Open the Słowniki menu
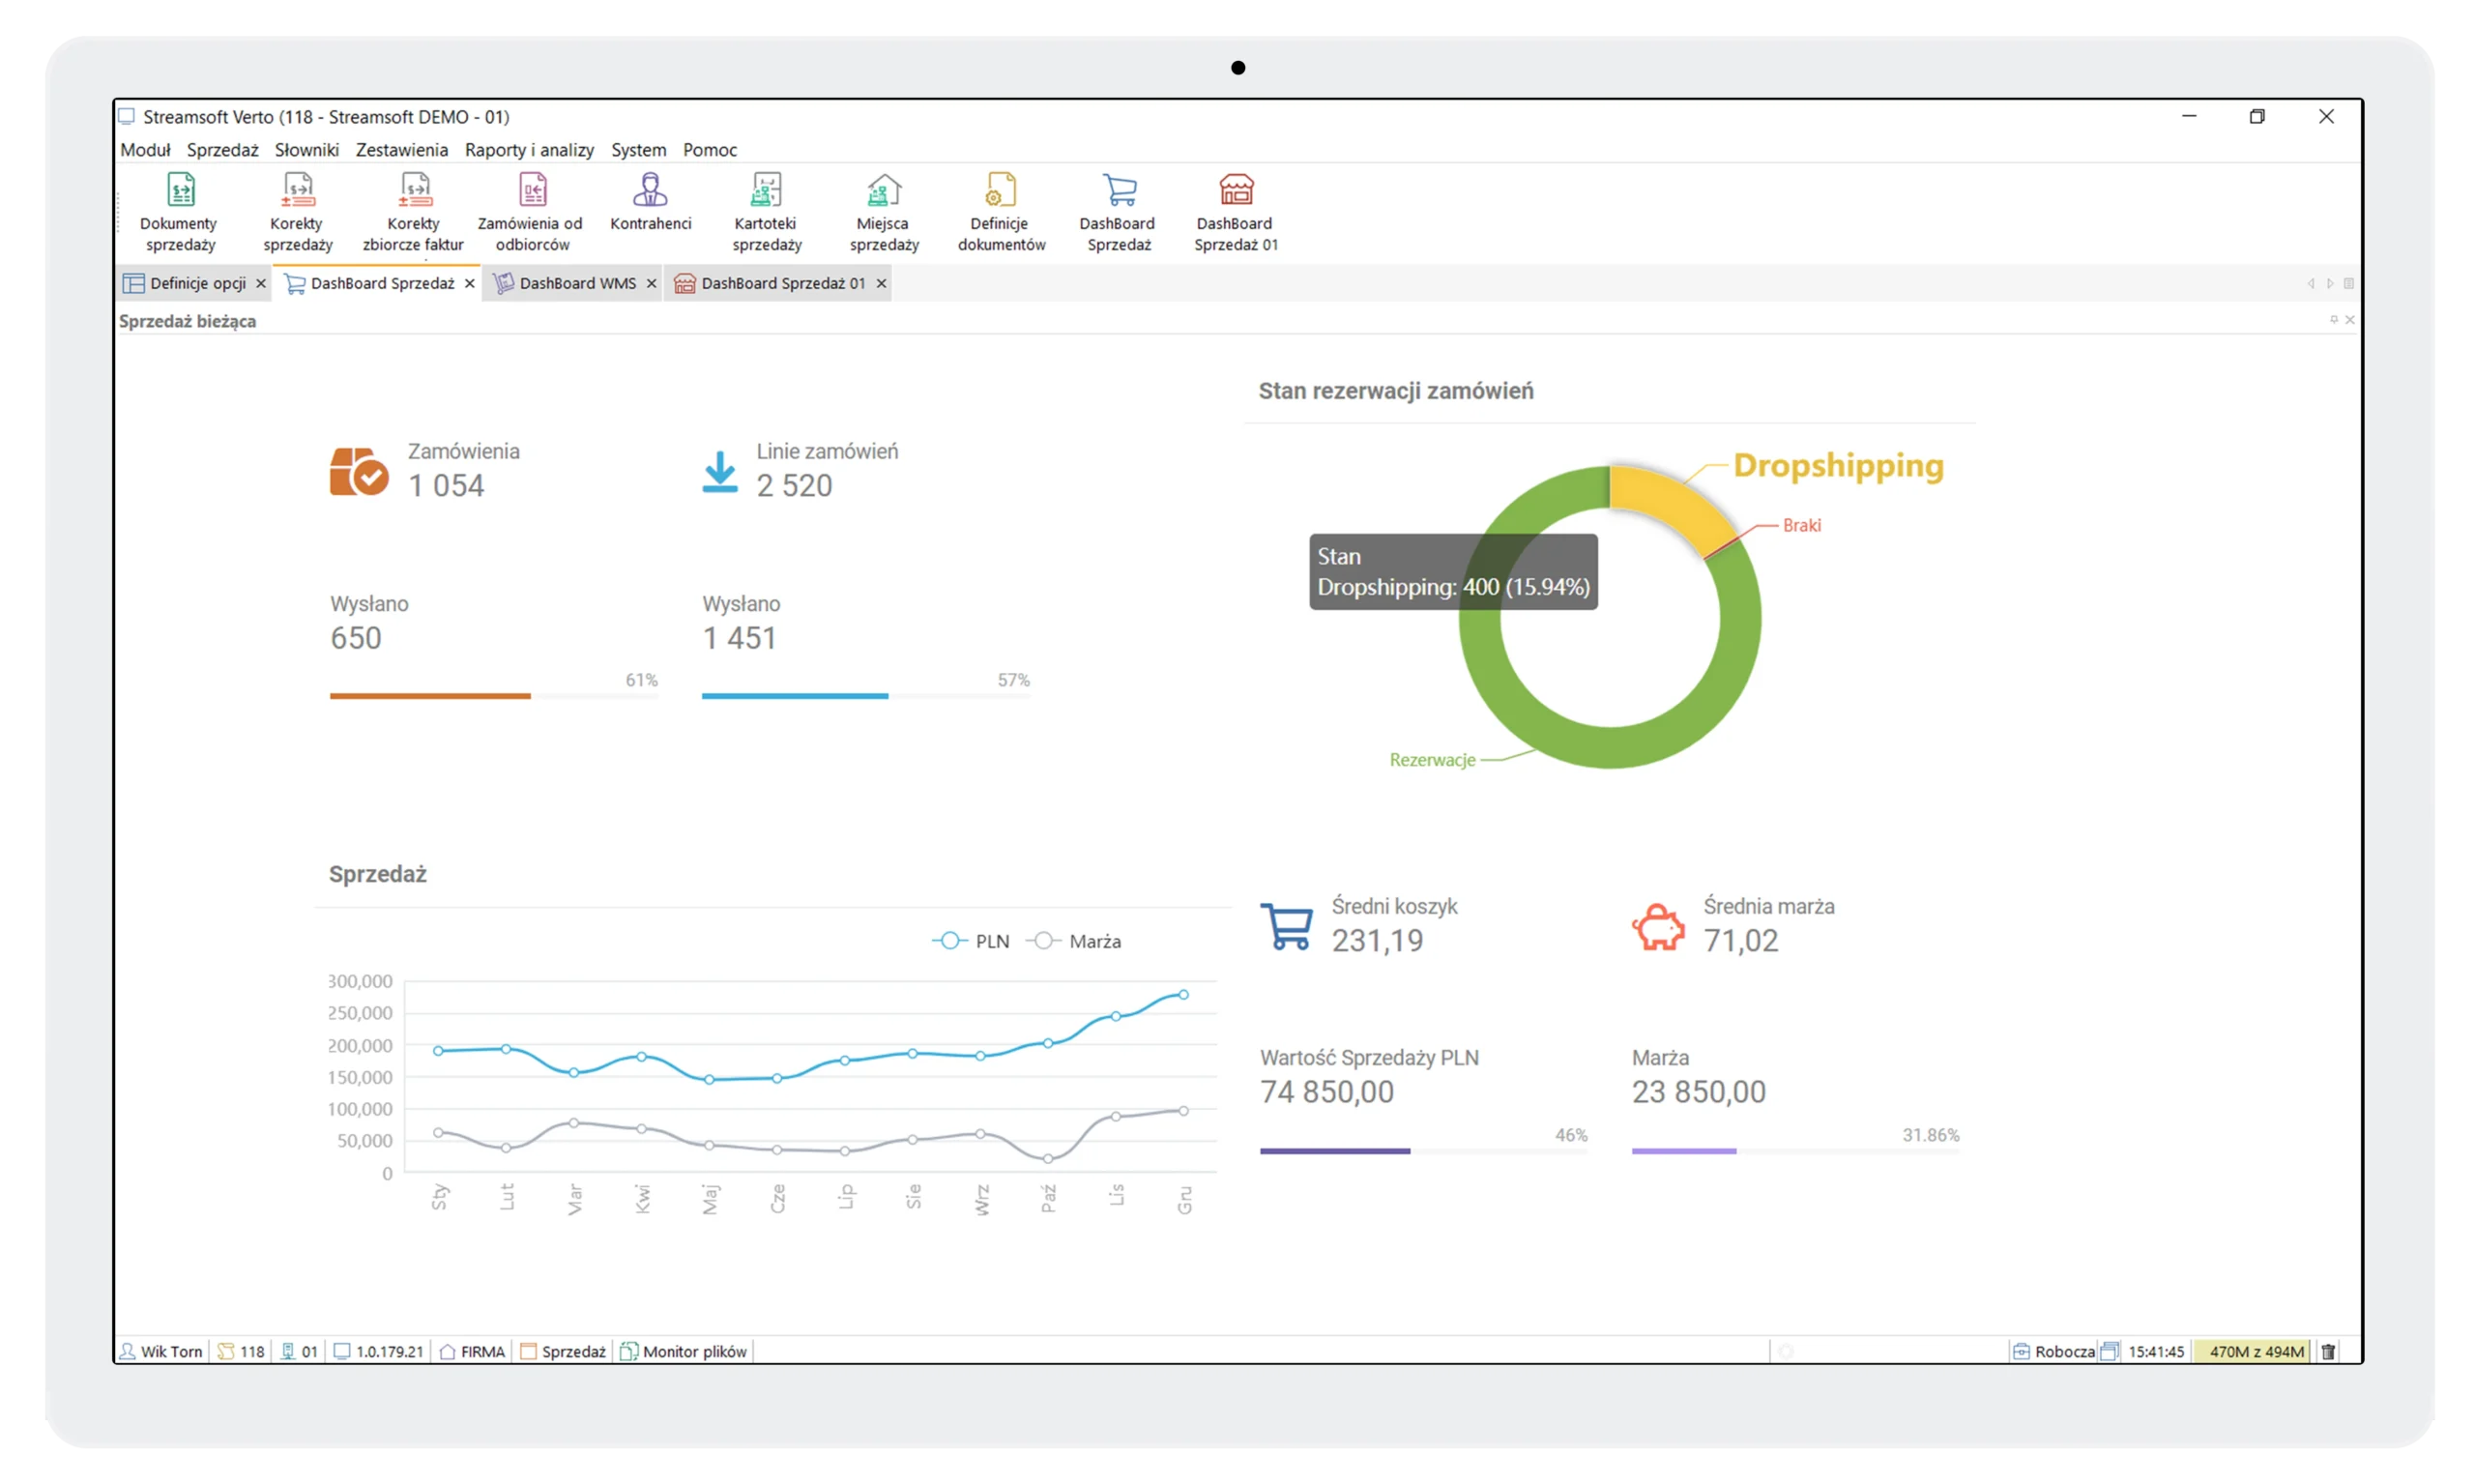Screen dimensions: 2475x1484 click(x=306, y=150)
